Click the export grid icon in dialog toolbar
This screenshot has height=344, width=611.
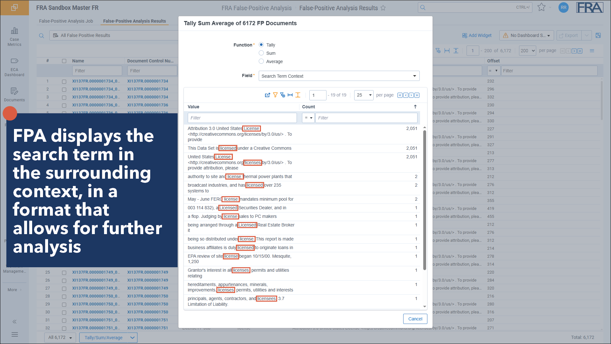coord(267,95)
